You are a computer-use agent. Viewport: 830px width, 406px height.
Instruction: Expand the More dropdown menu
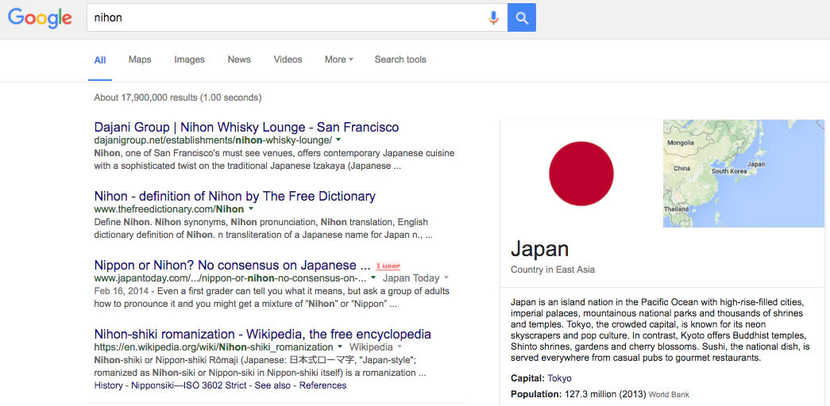339,59
